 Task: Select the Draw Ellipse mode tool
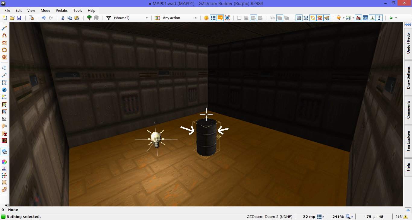coord(4,50)
